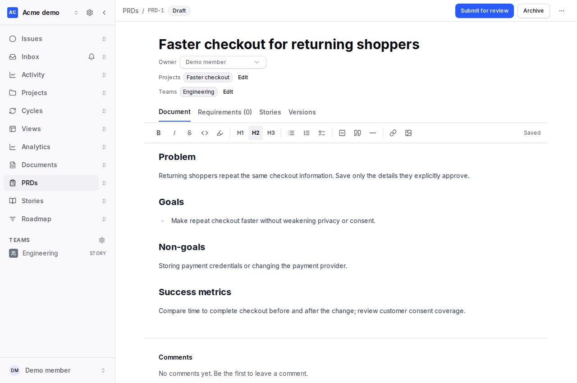Edit the Projects assignment
This screenshot has height=383, width=577.
243,78
